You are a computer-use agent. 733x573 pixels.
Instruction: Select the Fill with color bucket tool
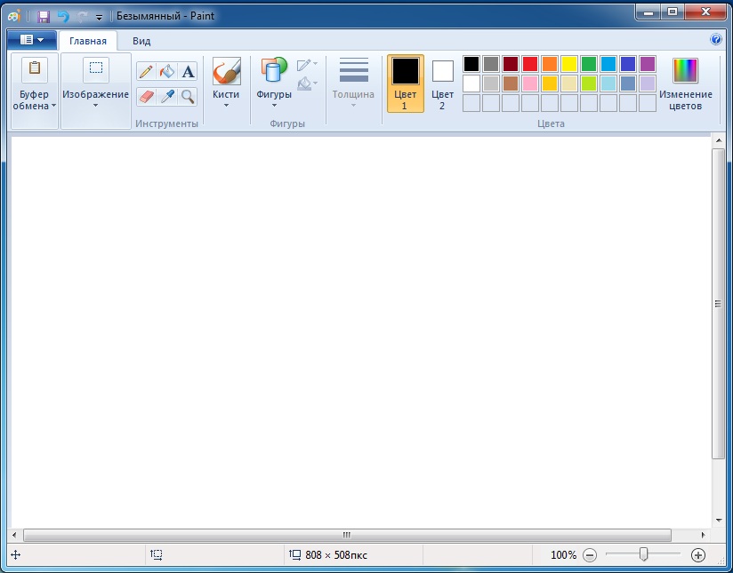point(167,71)
